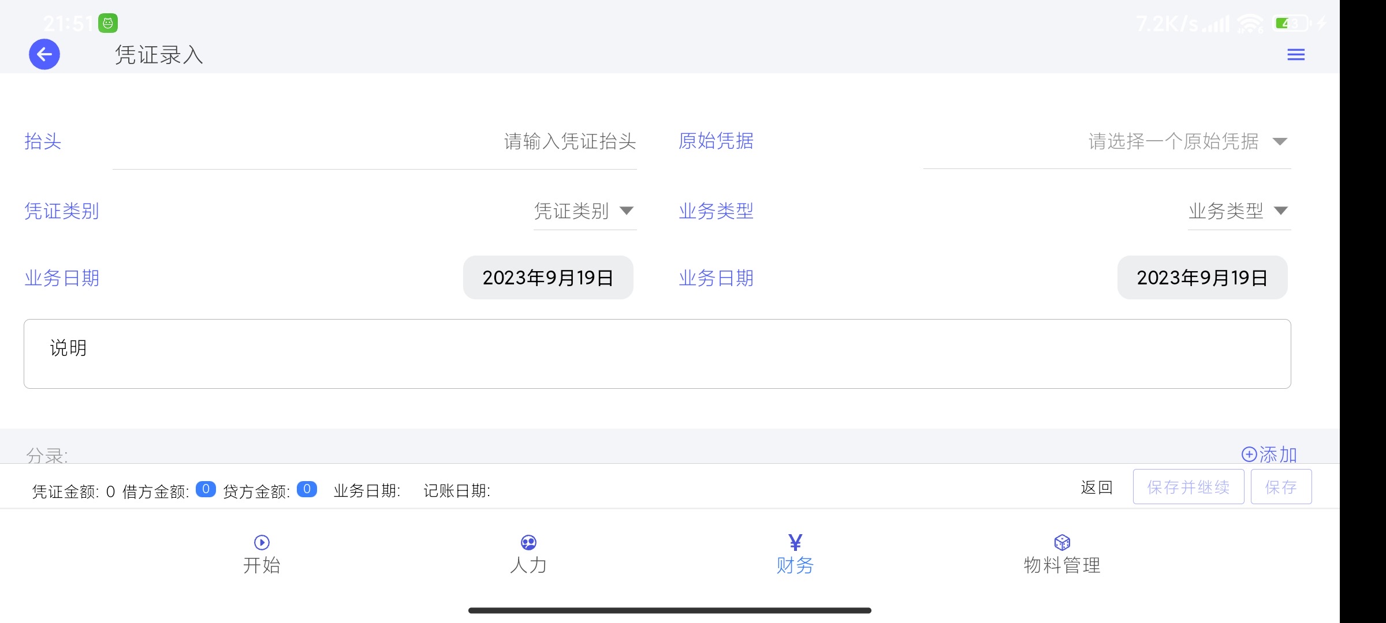Expand the 原始凭据 dropdown
The height and width of the screenshot is (623, 1386).
(x=1280, y=141)
